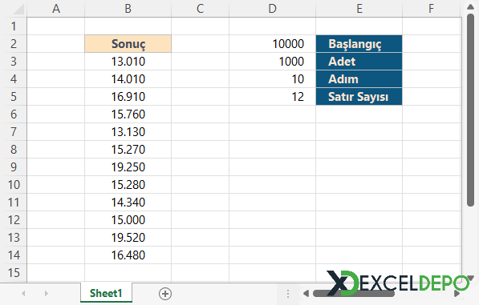Select cell with value 19.250

[128, 167]
